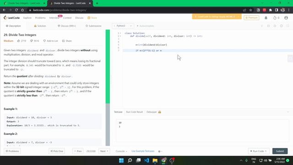
Task: Reload the current page
Action: [x=16, y=10]
